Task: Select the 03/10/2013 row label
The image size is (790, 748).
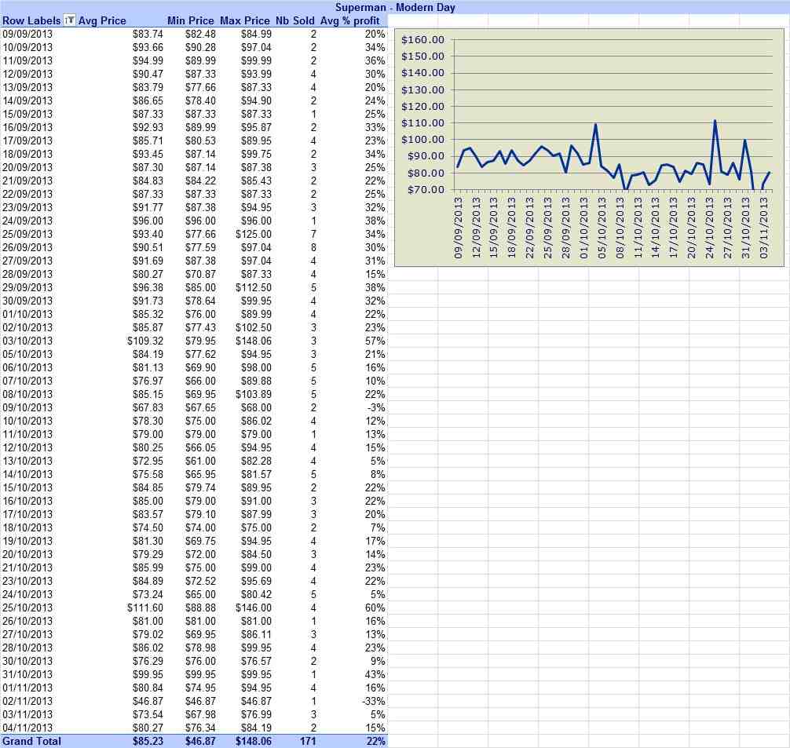Action: pyautogui.click(x=27, y=341)
